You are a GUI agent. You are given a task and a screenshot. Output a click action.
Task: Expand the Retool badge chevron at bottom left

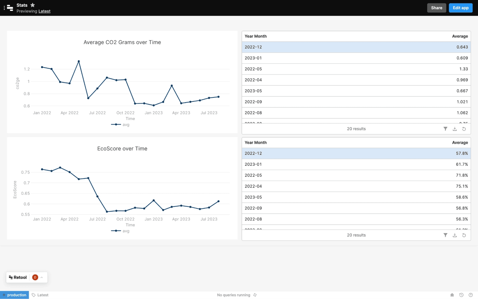[x=42, y=277]
